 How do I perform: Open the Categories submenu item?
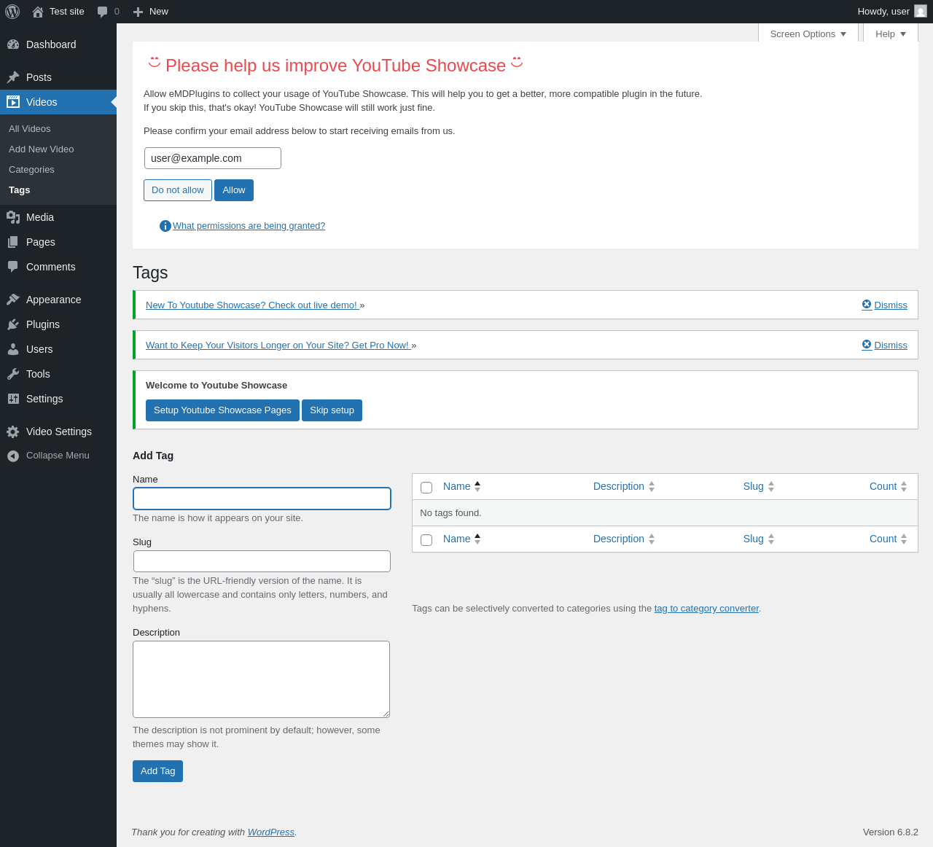click(x=31, y=170)
